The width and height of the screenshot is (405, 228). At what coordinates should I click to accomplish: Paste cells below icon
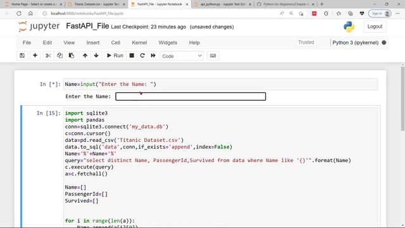coord(72,56)
